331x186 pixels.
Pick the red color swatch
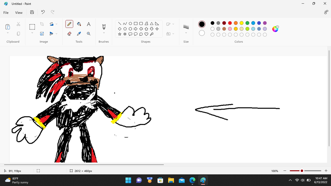click(x=230, y=23)
